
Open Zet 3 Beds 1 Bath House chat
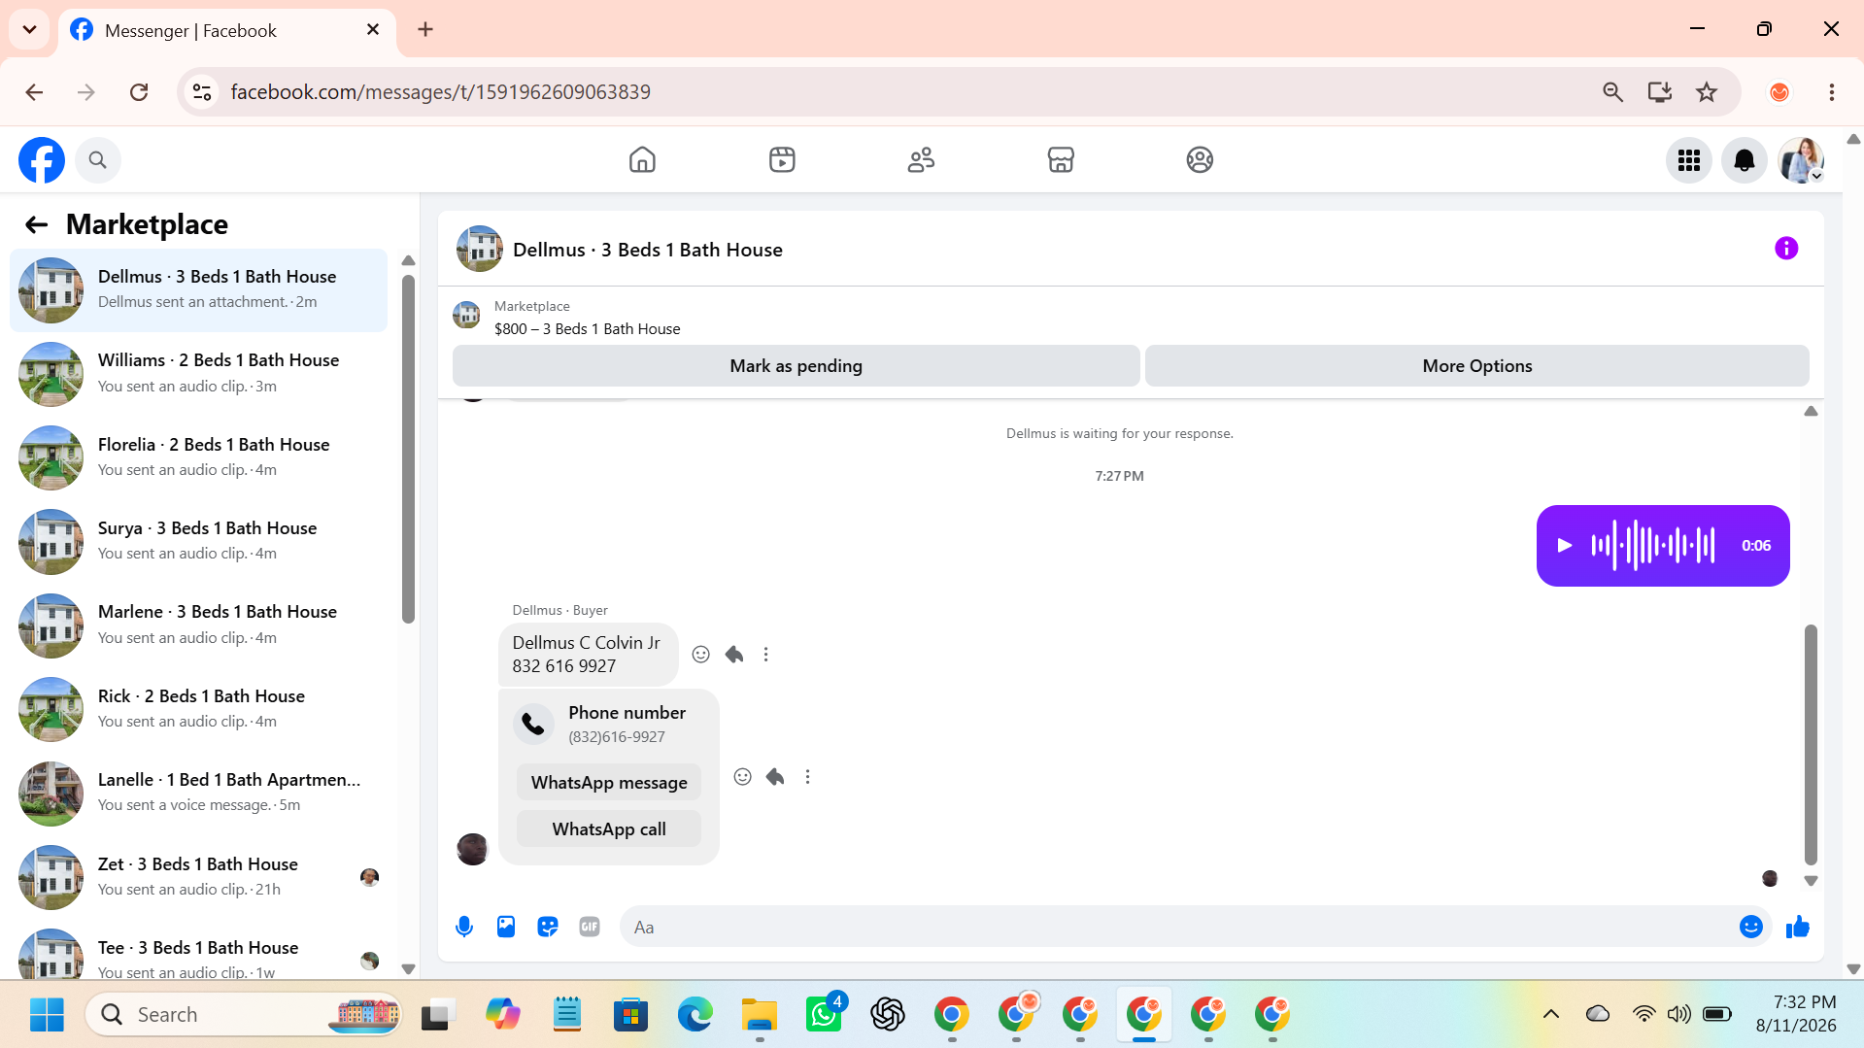tap(198, 877)
